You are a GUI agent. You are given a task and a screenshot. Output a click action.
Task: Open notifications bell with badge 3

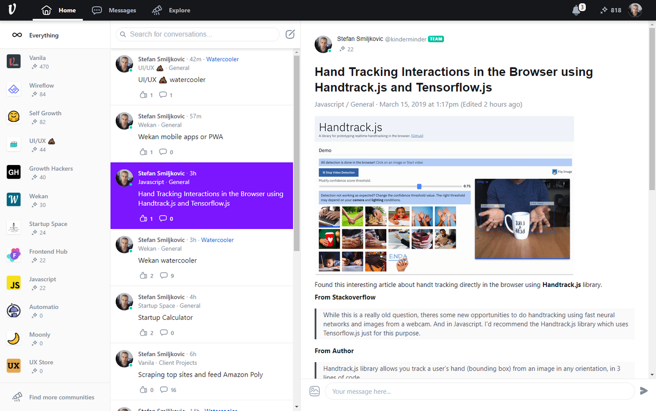point(578,10)
